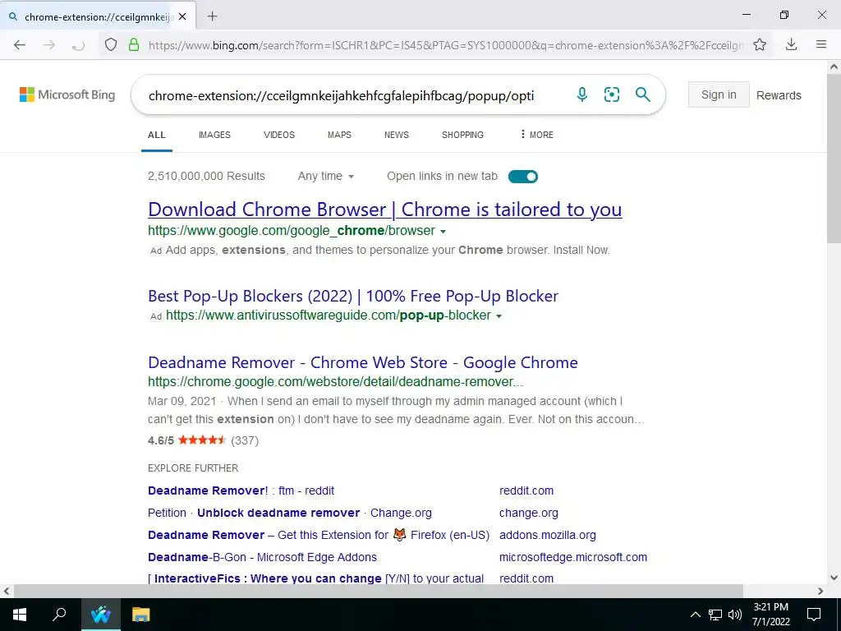This screenshot has height=631, width=841.
Task: Switch to the MAPS tab
Action: pos(339,135)
